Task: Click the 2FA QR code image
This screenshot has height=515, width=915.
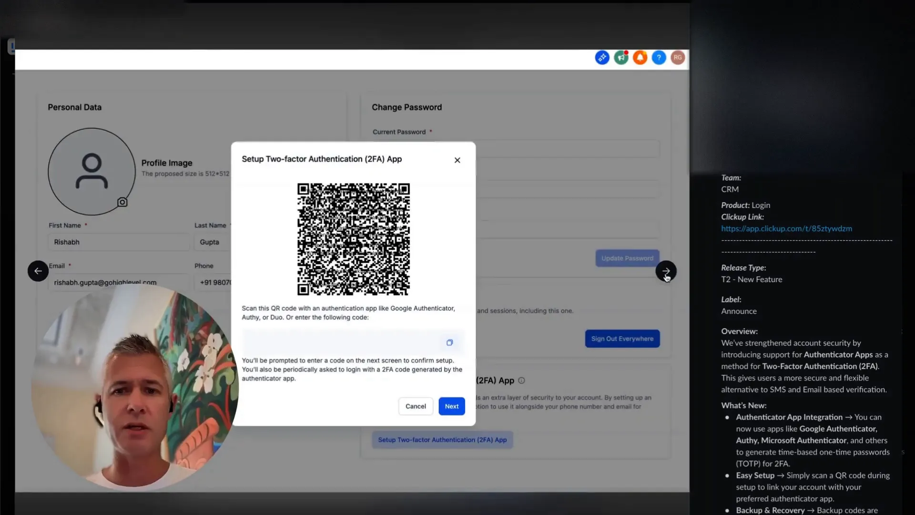Action: (x=353, y=239)
